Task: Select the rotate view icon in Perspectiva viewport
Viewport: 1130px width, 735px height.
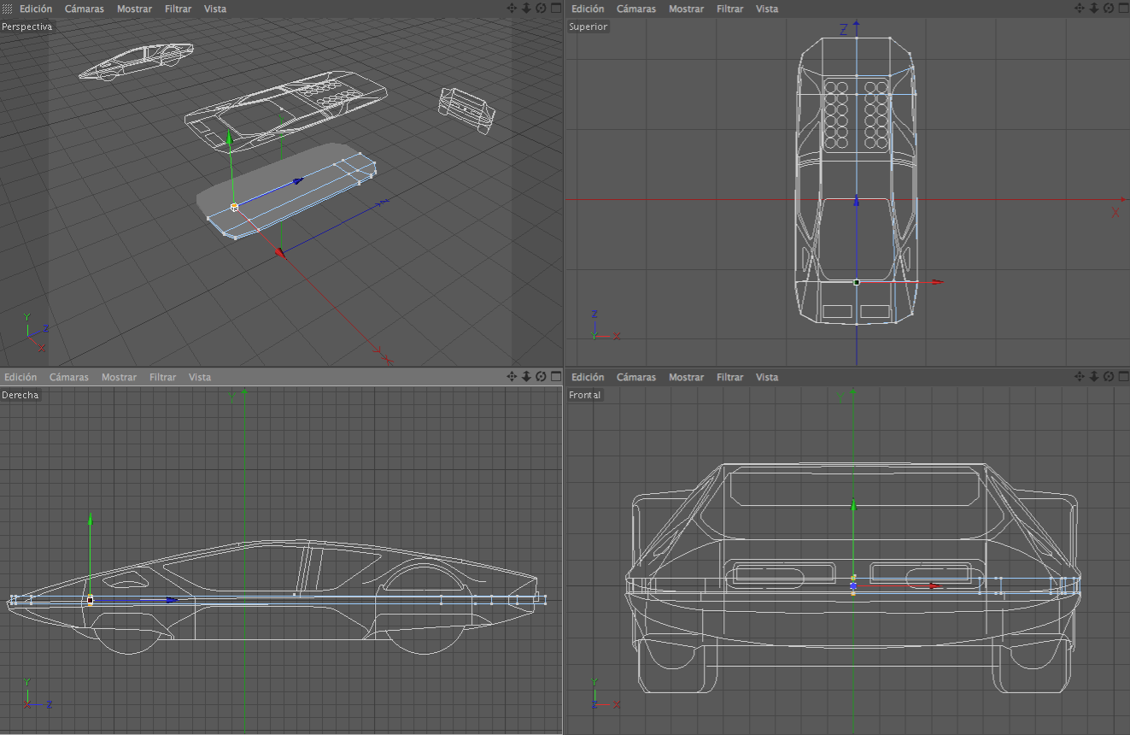Action: pos(538,9)
